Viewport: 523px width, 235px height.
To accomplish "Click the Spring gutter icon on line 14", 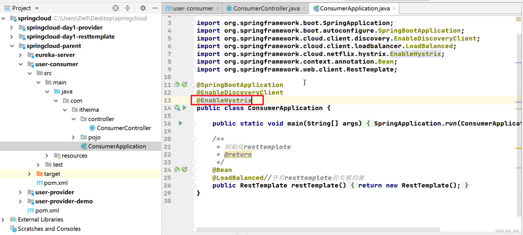I will 177,108.
